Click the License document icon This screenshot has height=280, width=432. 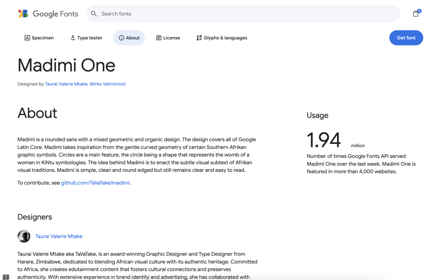159,38
